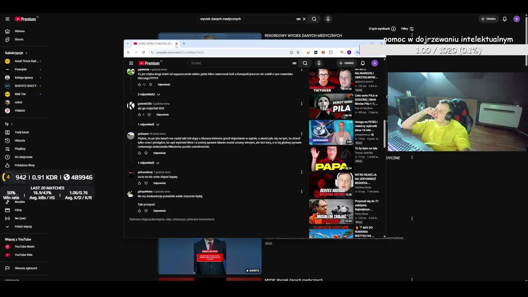This screenshot has height=297, width=528.
Task: Clear the search text 'wyciek danych medycznych'
Action: pos(304,19)
